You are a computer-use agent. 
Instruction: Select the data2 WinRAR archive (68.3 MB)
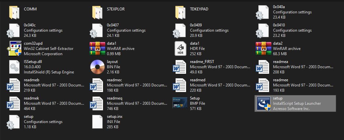(263, 49)
